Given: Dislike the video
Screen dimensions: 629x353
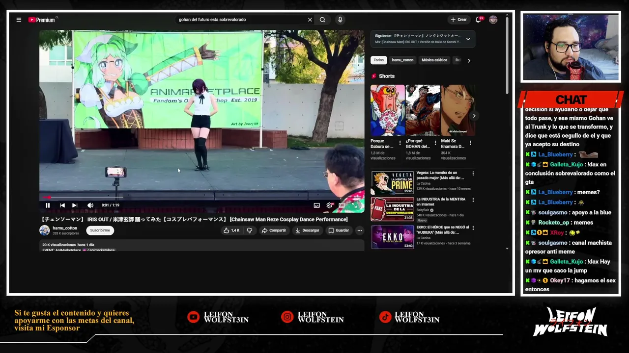Looking at the screenshot, I should point(250,230).
